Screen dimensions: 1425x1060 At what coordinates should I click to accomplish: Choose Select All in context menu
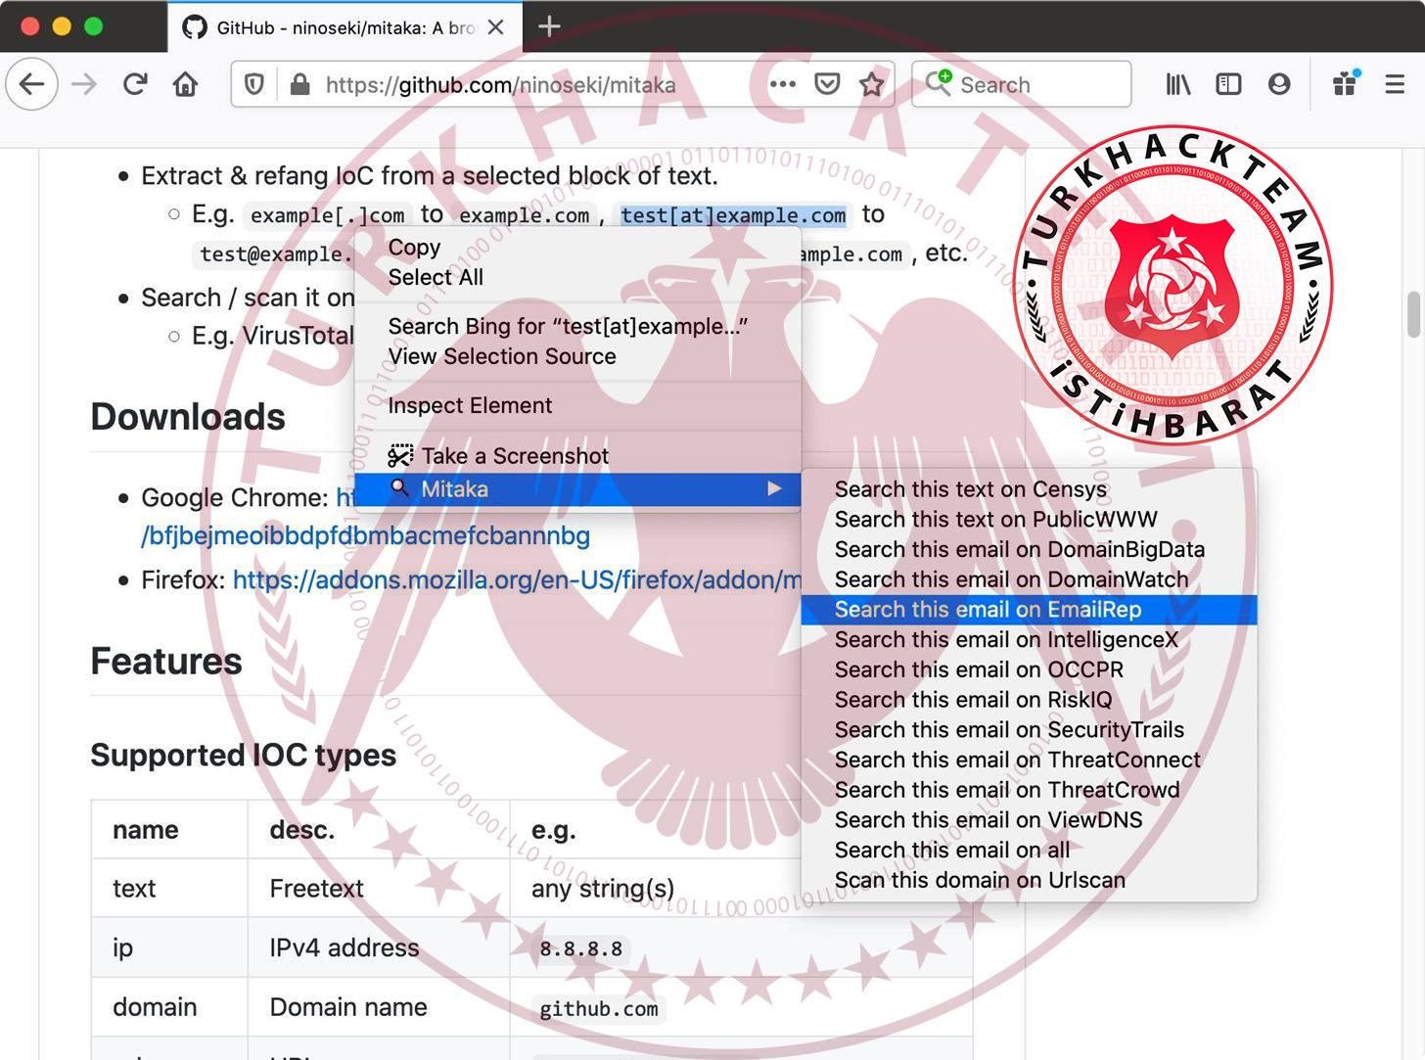coord(577,278)
